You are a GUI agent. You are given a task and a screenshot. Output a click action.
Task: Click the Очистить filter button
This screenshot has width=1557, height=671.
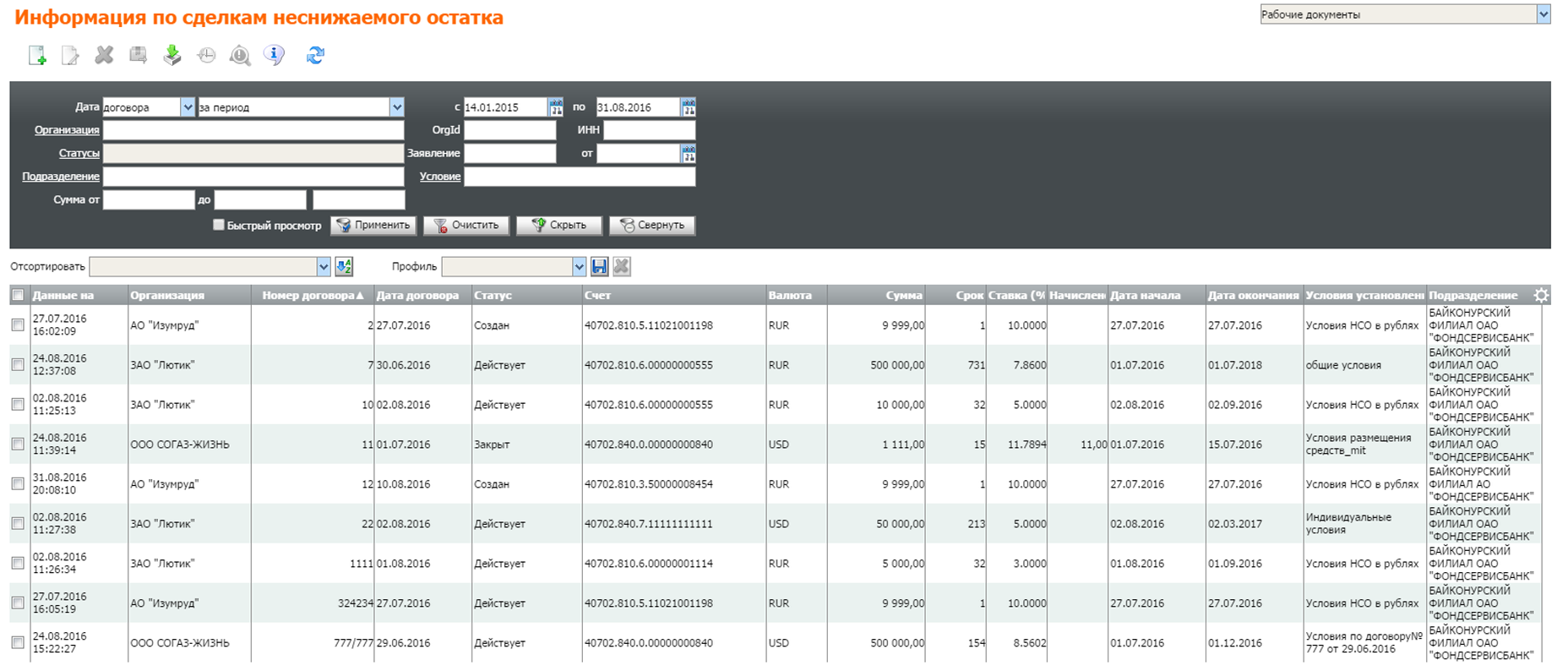[x=466, y=226]
